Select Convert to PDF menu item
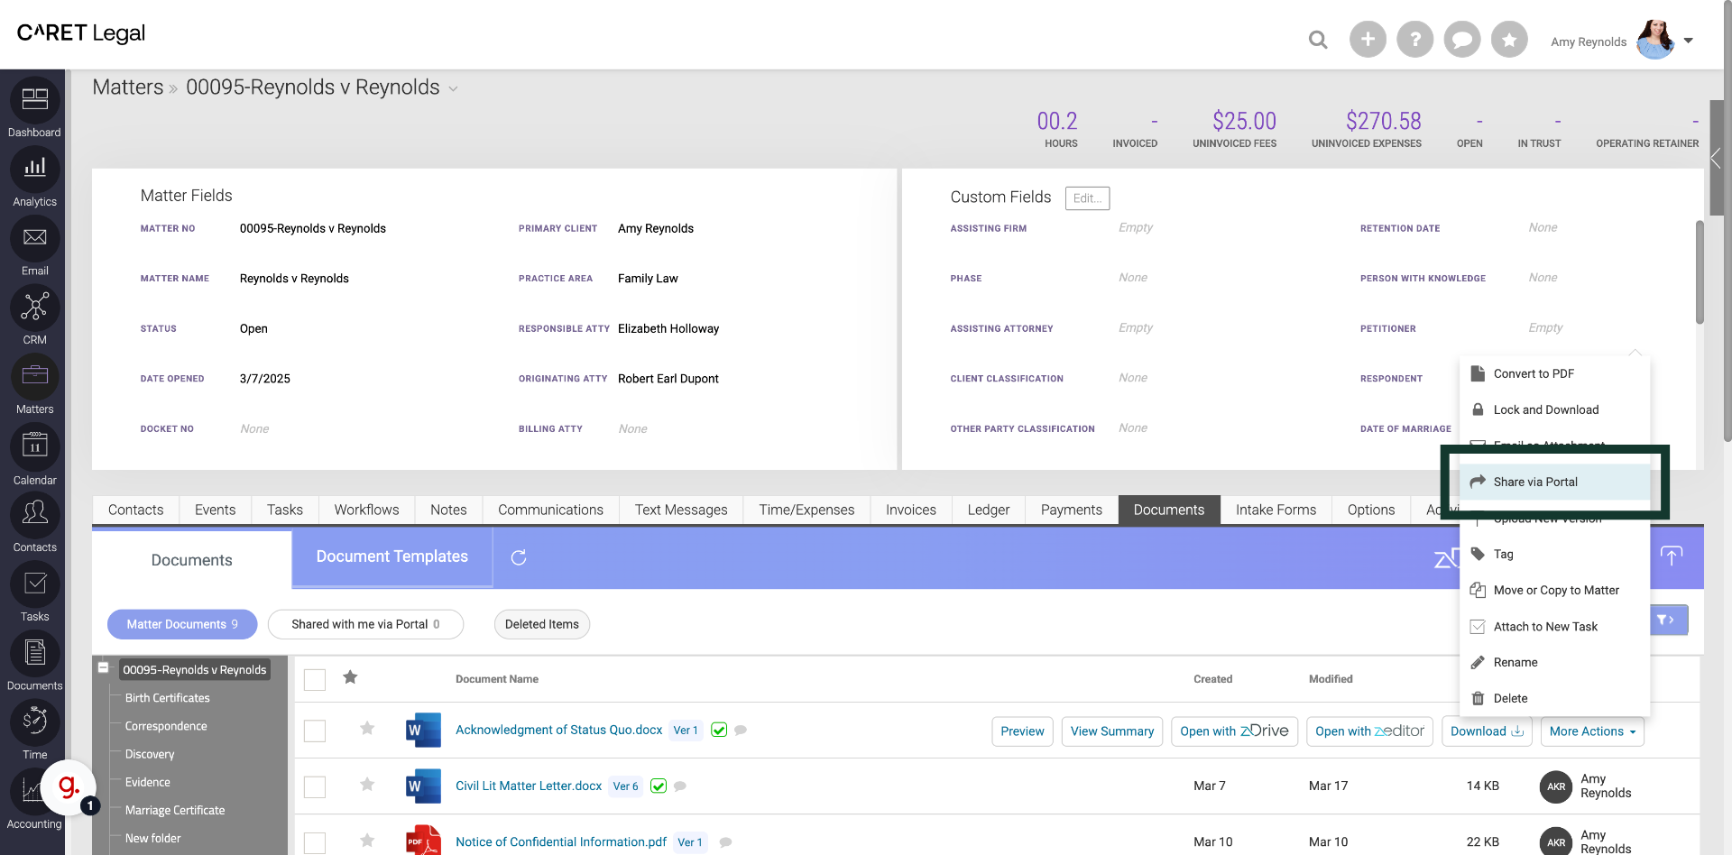This screenshot has height=855, width=1732. [1555, 373]
